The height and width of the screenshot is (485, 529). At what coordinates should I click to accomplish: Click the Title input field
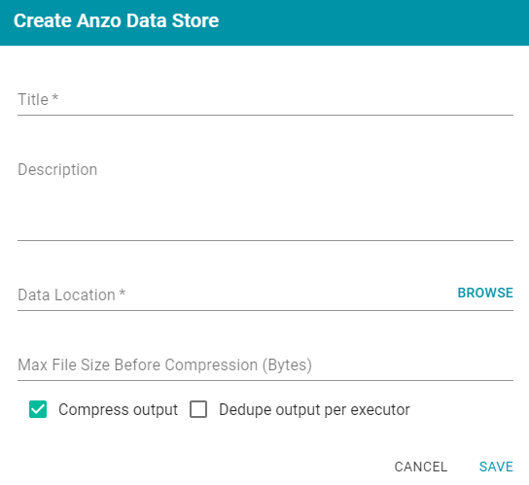pyautogui.click(x=265, y=100)
